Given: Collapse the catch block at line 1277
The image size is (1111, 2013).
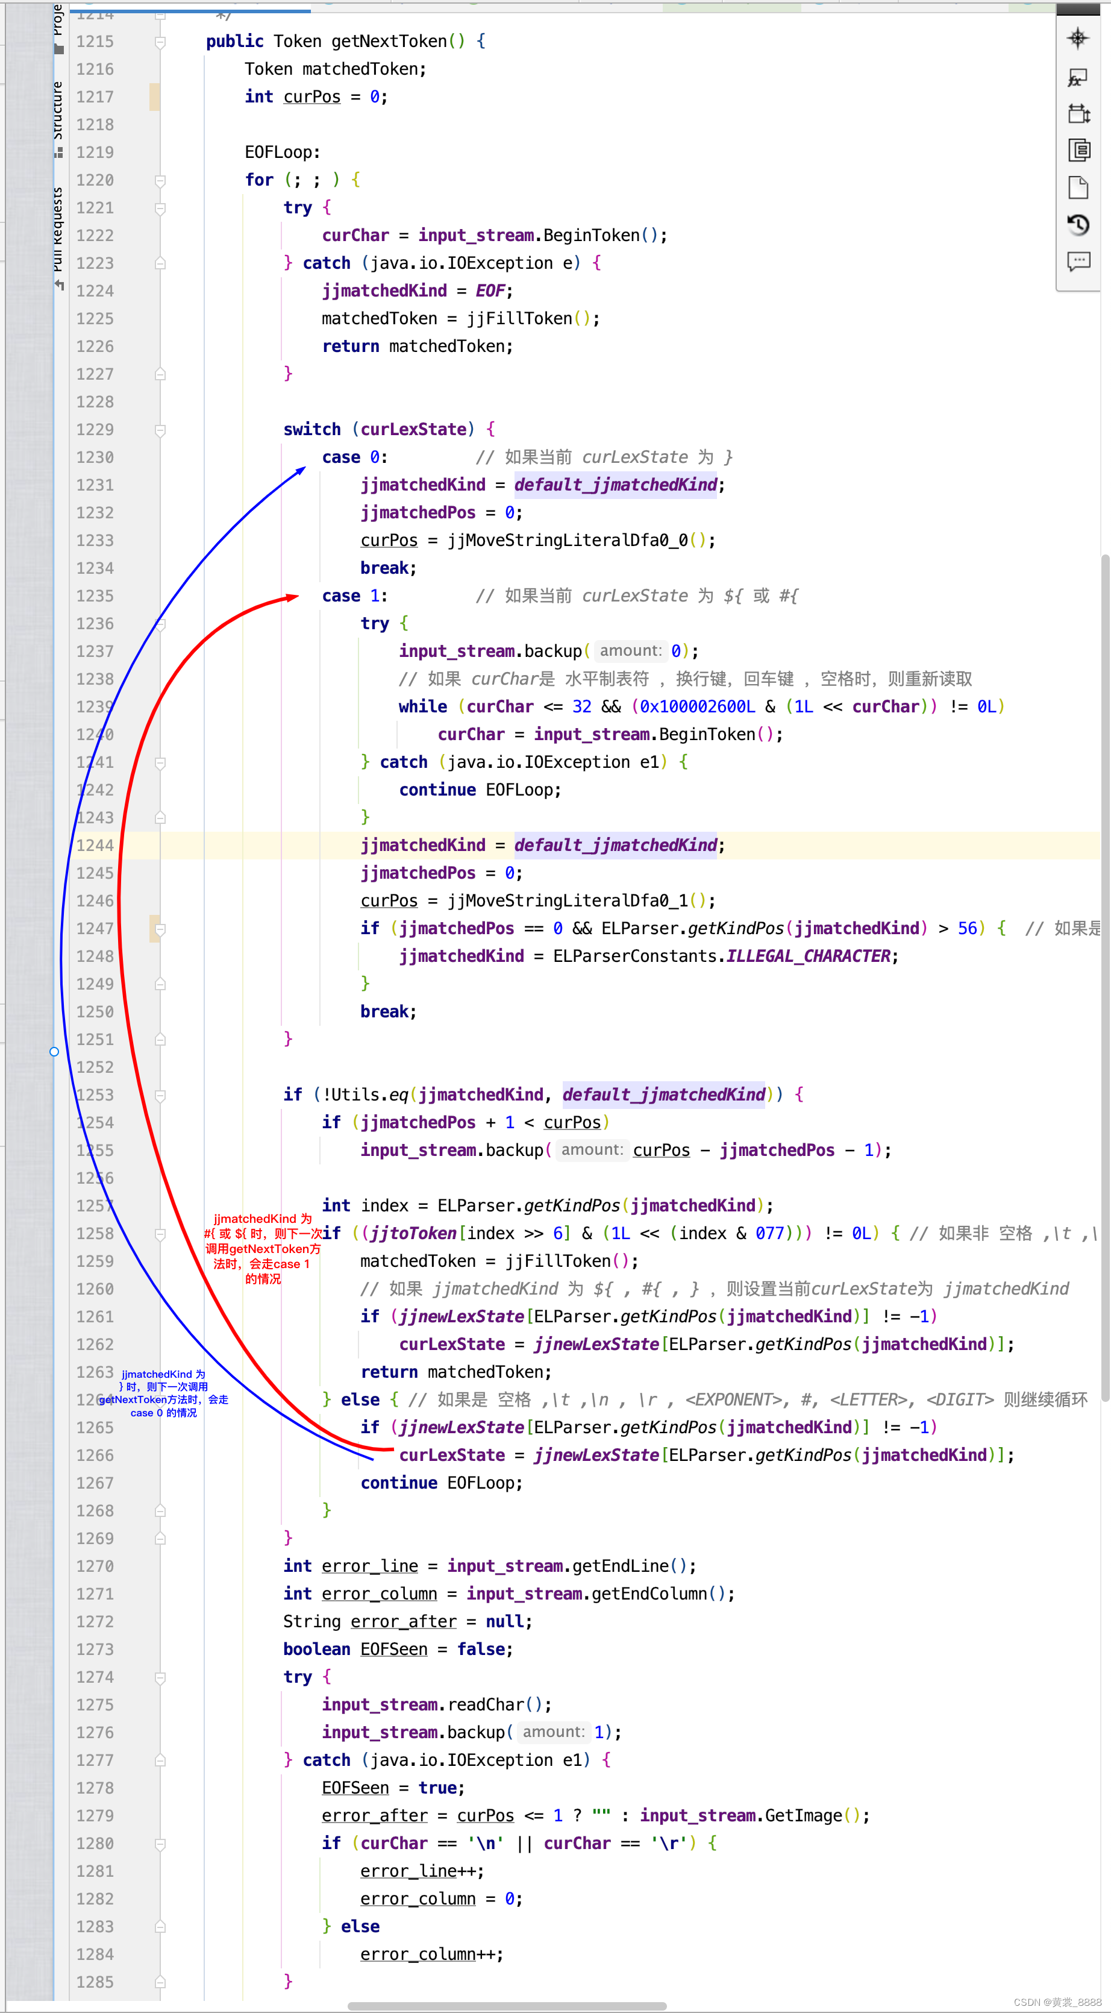Looking at the screenshot, I should tap(160, 1760).
